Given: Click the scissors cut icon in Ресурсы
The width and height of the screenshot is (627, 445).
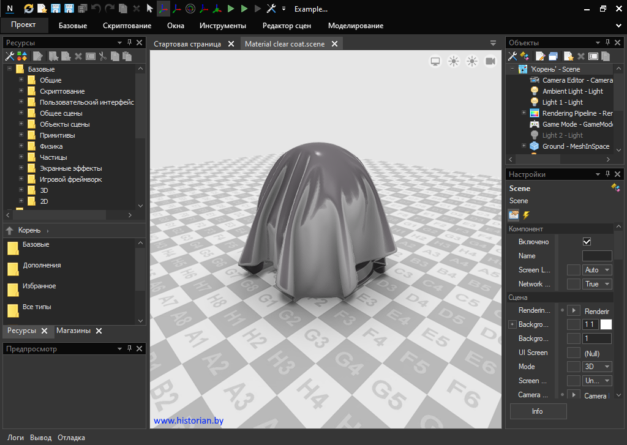Looking at the screenshot, I should tap(103, 56).
